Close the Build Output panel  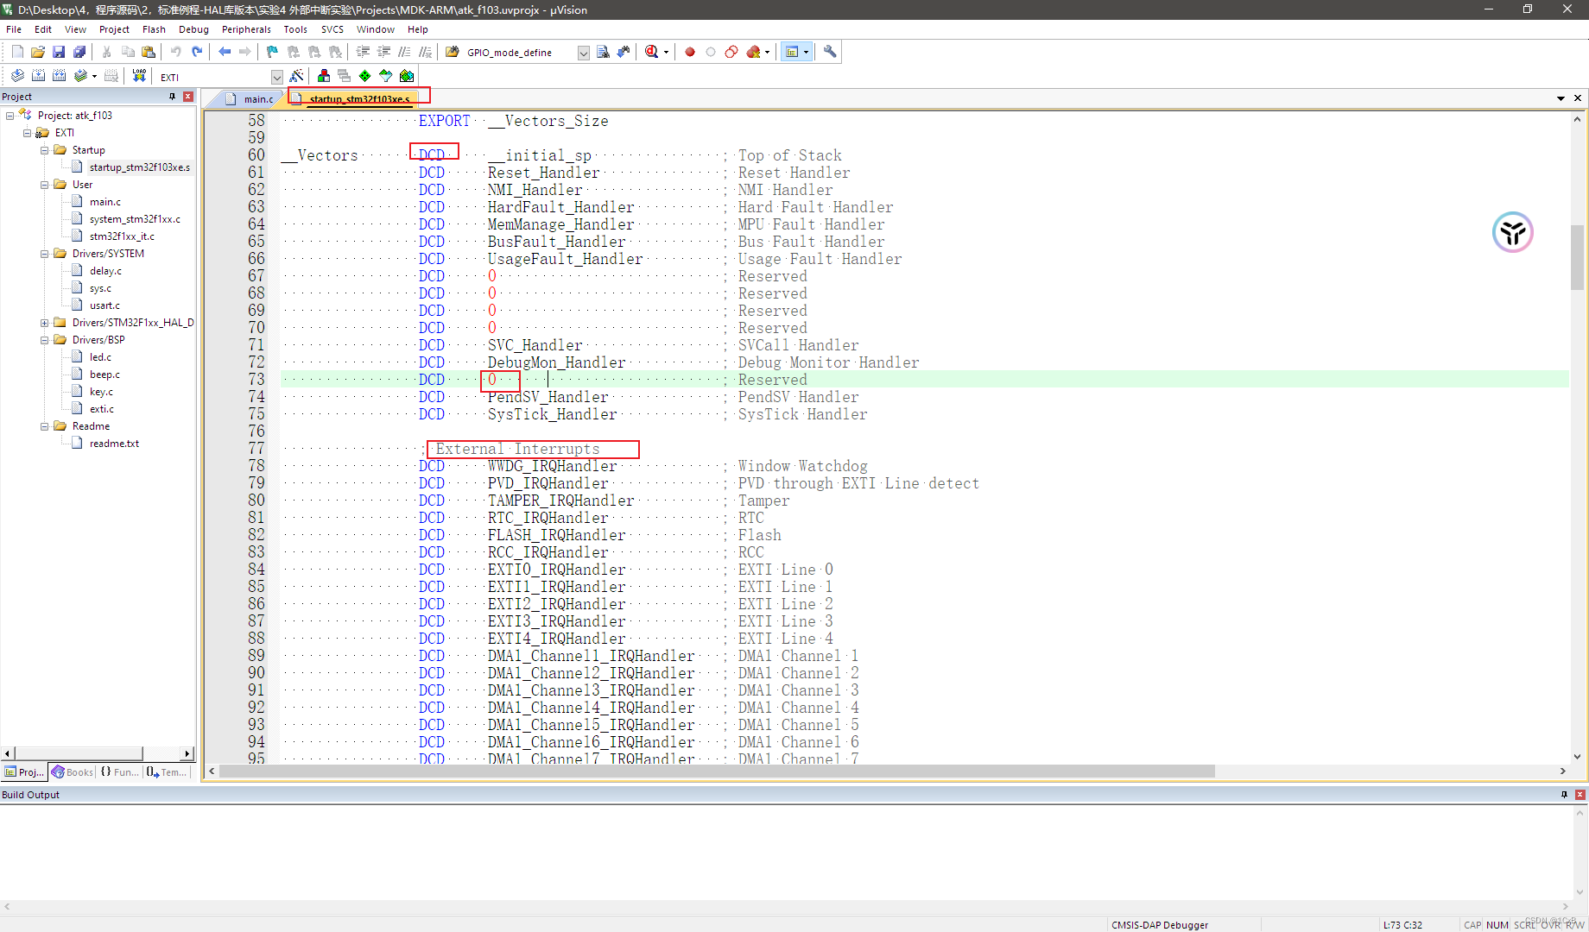pyautogui.click(x=1580, y=795)
